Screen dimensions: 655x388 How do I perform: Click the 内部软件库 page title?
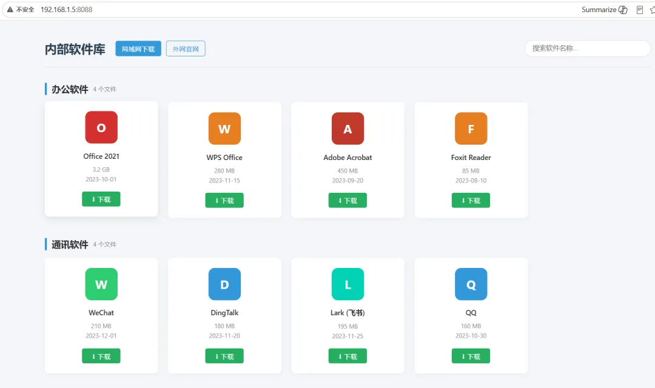pyautogui.click(x=75, y=49)
